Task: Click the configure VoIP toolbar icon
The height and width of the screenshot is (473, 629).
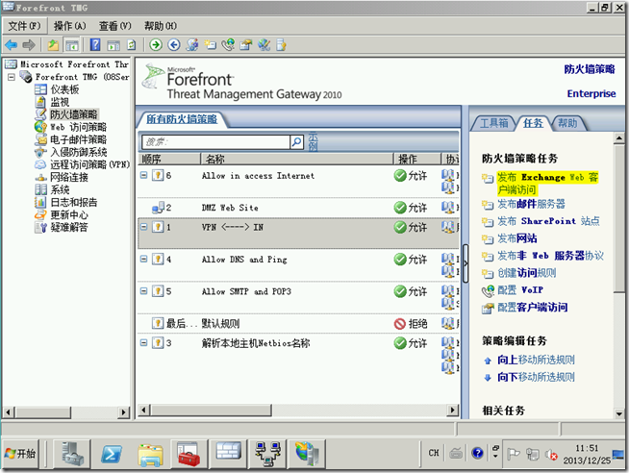Action: 228,45
